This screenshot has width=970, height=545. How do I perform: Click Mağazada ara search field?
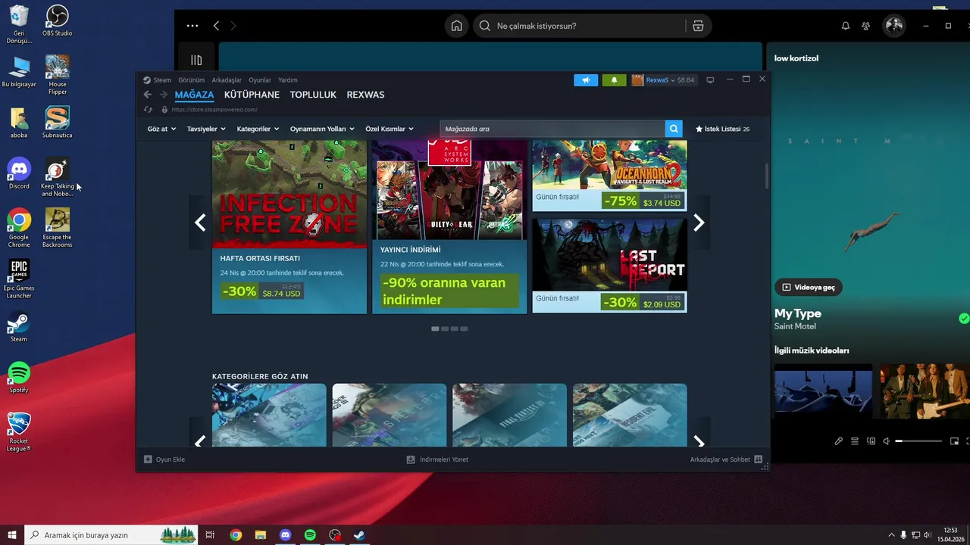point(552,129)
